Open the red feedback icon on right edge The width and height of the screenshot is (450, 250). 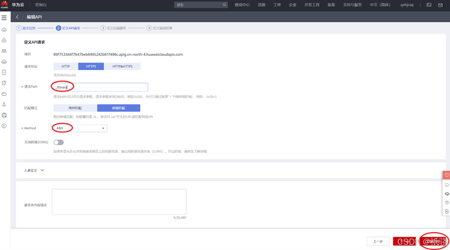tap(446, 175)
